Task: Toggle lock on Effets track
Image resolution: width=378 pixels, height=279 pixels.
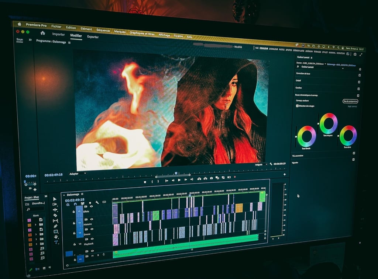Action: pyautogui.click(x=74, y=212)
